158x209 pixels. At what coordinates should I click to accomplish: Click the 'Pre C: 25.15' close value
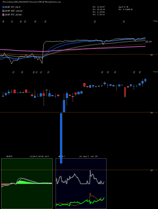click(x=99, y=15)
